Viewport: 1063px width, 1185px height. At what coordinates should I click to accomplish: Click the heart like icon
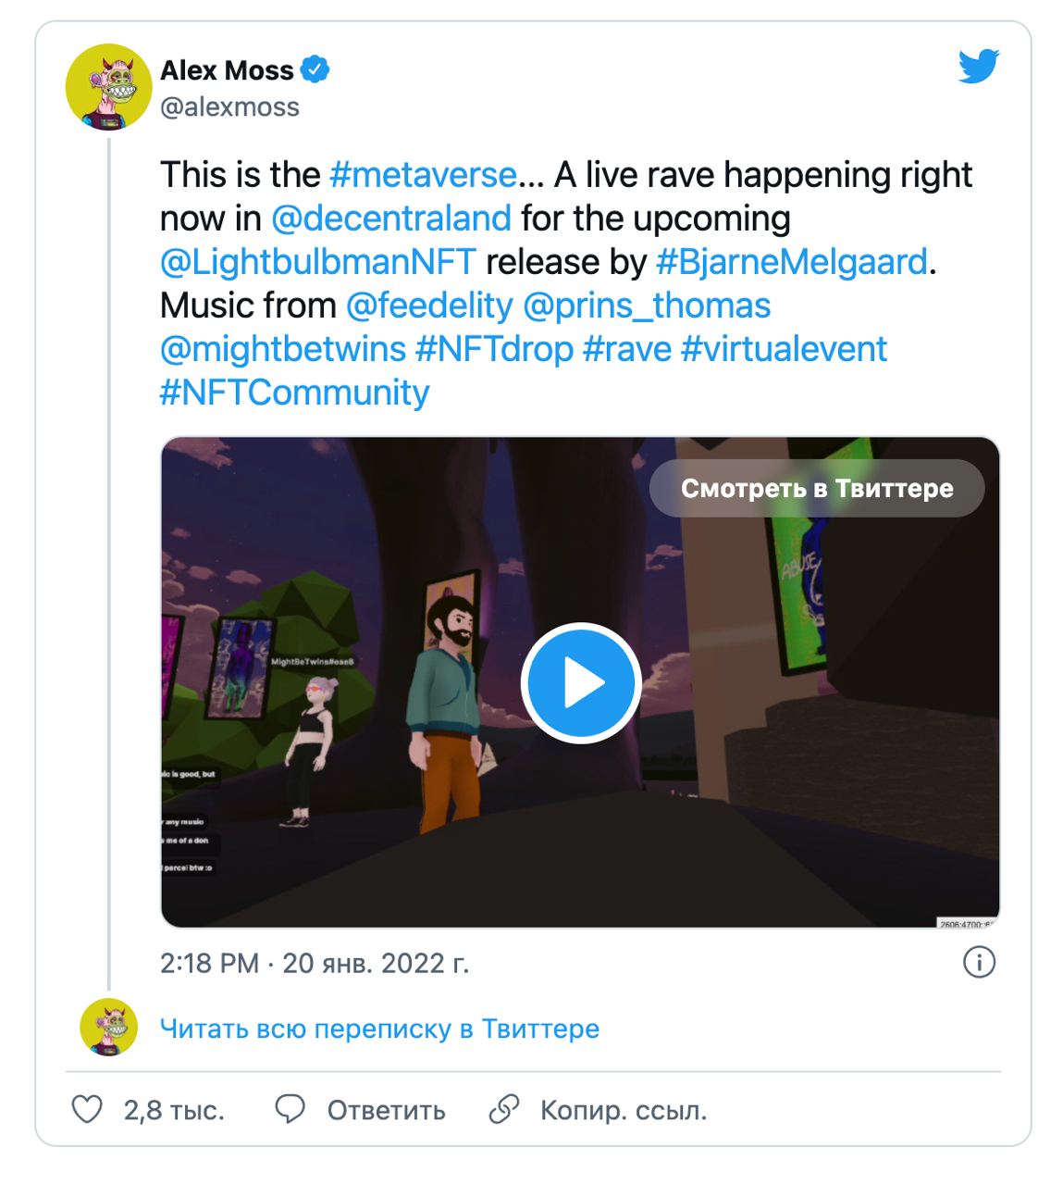coord(87,1109)
